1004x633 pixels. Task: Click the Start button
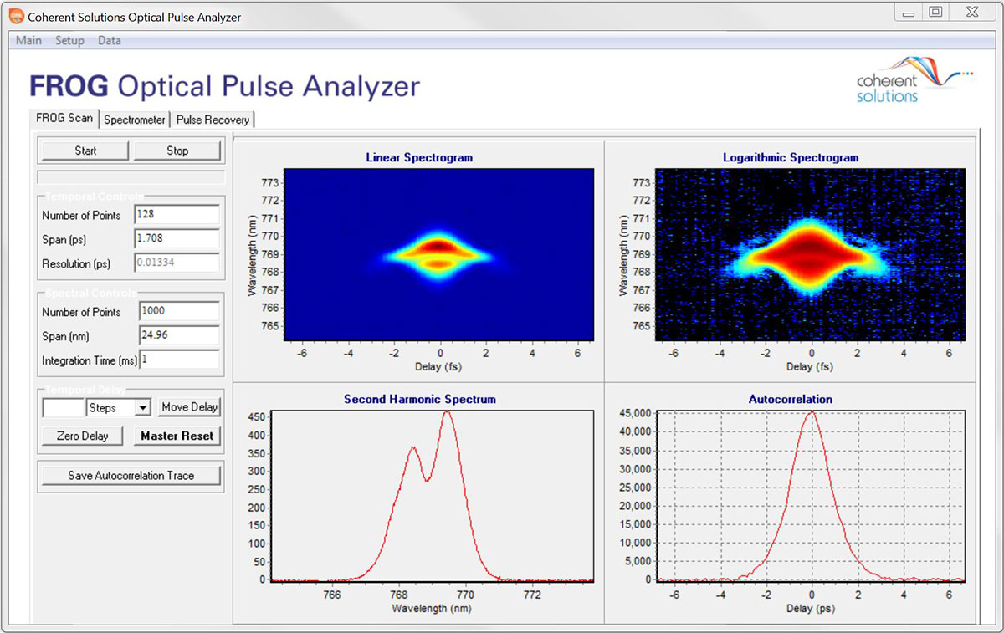85,151
